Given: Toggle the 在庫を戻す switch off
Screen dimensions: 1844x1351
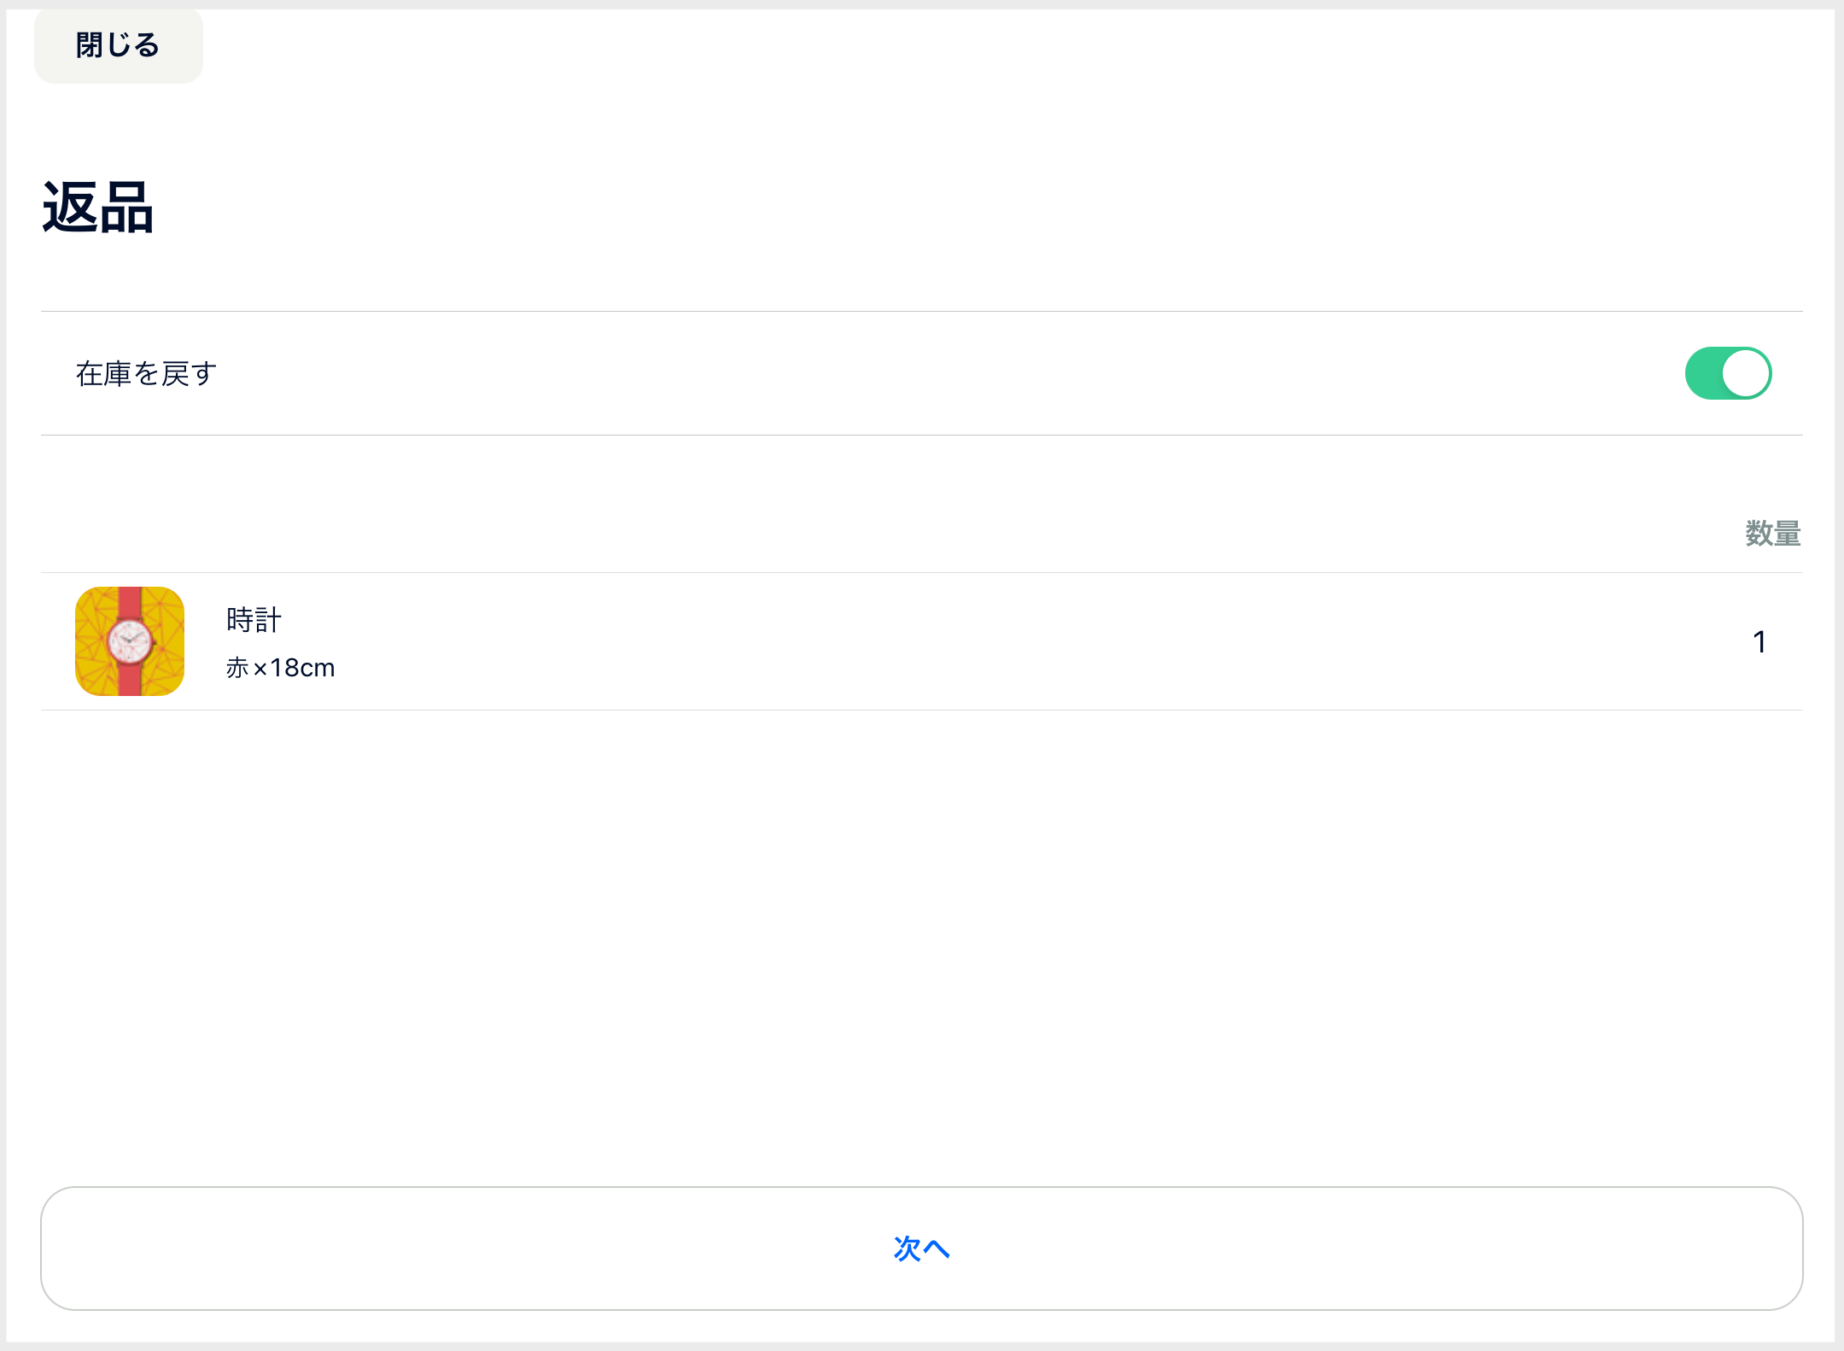Looking at the screenshot, I should pyautogui.click(x=1728, y=373).
